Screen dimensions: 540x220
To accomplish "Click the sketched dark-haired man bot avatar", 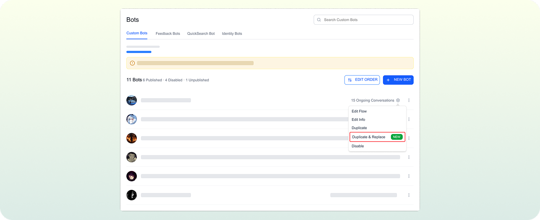I will coord(132,157).
